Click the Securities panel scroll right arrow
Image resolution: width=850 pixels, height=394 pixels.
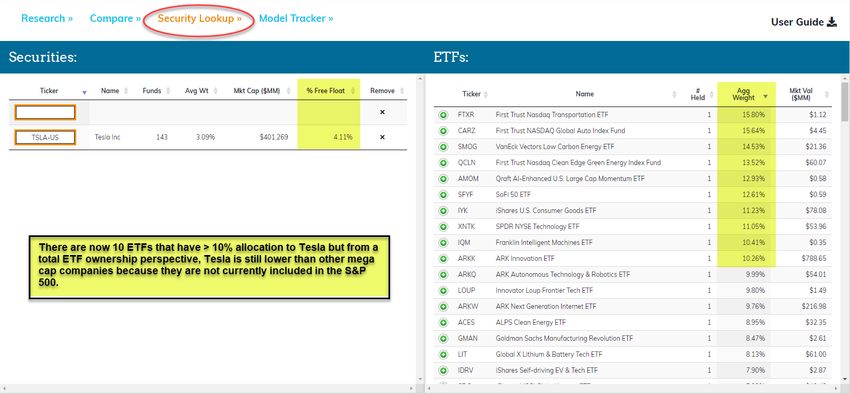click(411, 389)
